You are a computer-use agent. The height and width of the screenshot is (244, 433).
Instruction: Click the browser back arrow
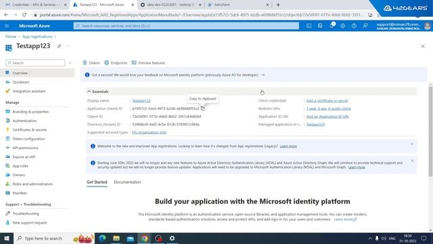coord(6,15)
